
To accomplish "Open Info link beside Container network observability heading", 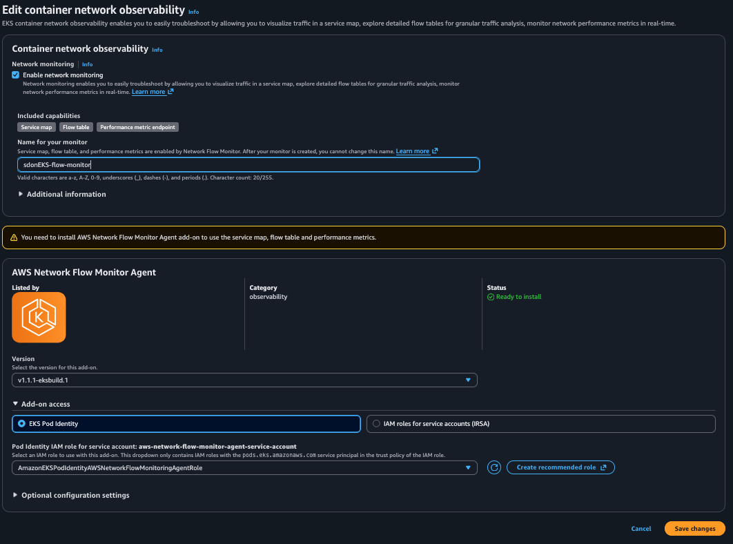I will tap(157, 50).
